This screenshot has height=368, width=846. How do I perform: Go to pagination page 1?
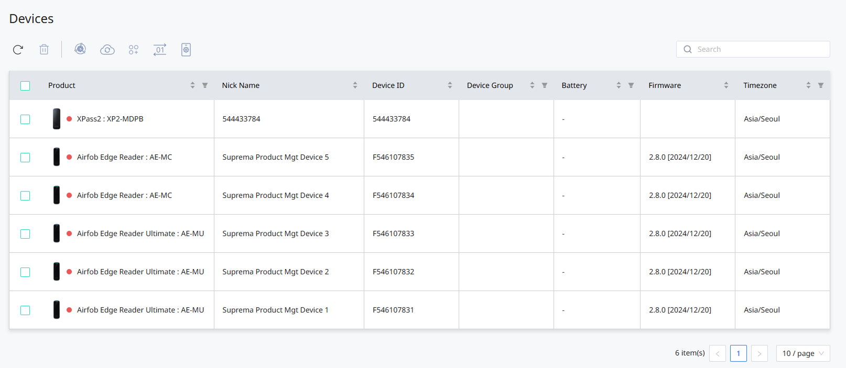click(738, 353)
